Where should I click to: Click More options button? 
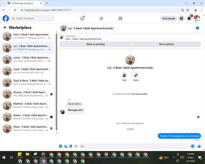(x=166, y=44)
